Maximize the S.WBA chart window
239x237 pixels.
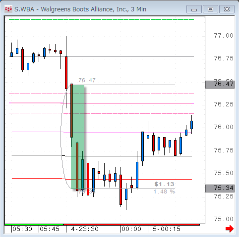point(210,9)
